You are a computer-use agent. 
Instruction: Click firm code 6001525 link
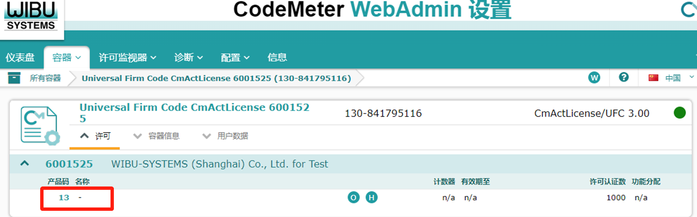pyautogui.click(x=69, y=164)
